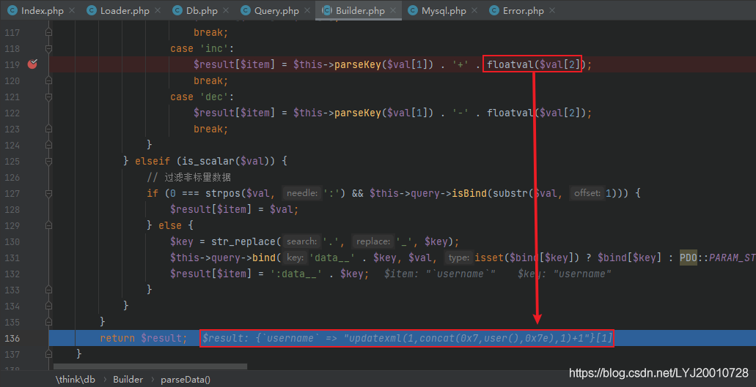Toggle the else fold marker at line 129
The image size is (756, 387).
point(48,225)
